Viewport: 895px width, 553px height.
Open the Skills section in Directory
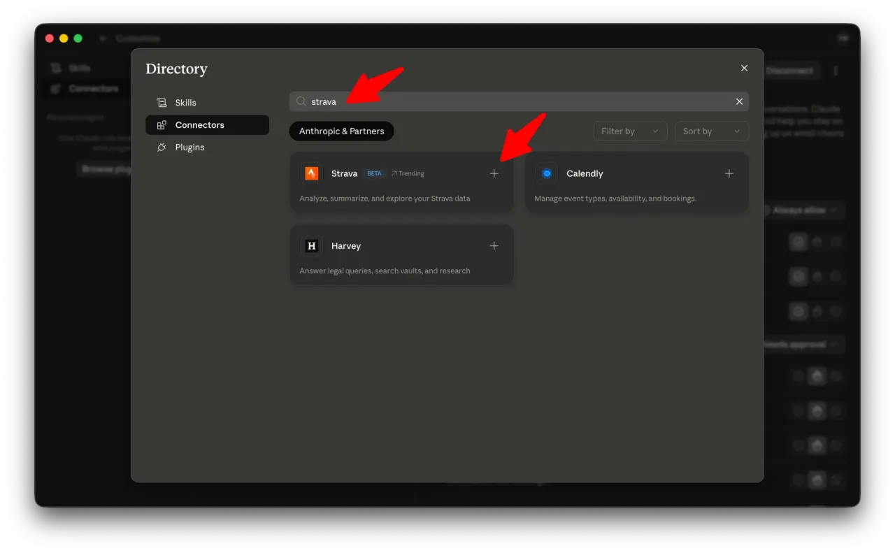pos(207,103)
